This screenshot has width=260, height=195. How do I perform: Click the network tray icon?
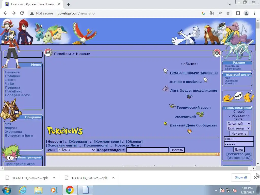click(x=228, y=190)
